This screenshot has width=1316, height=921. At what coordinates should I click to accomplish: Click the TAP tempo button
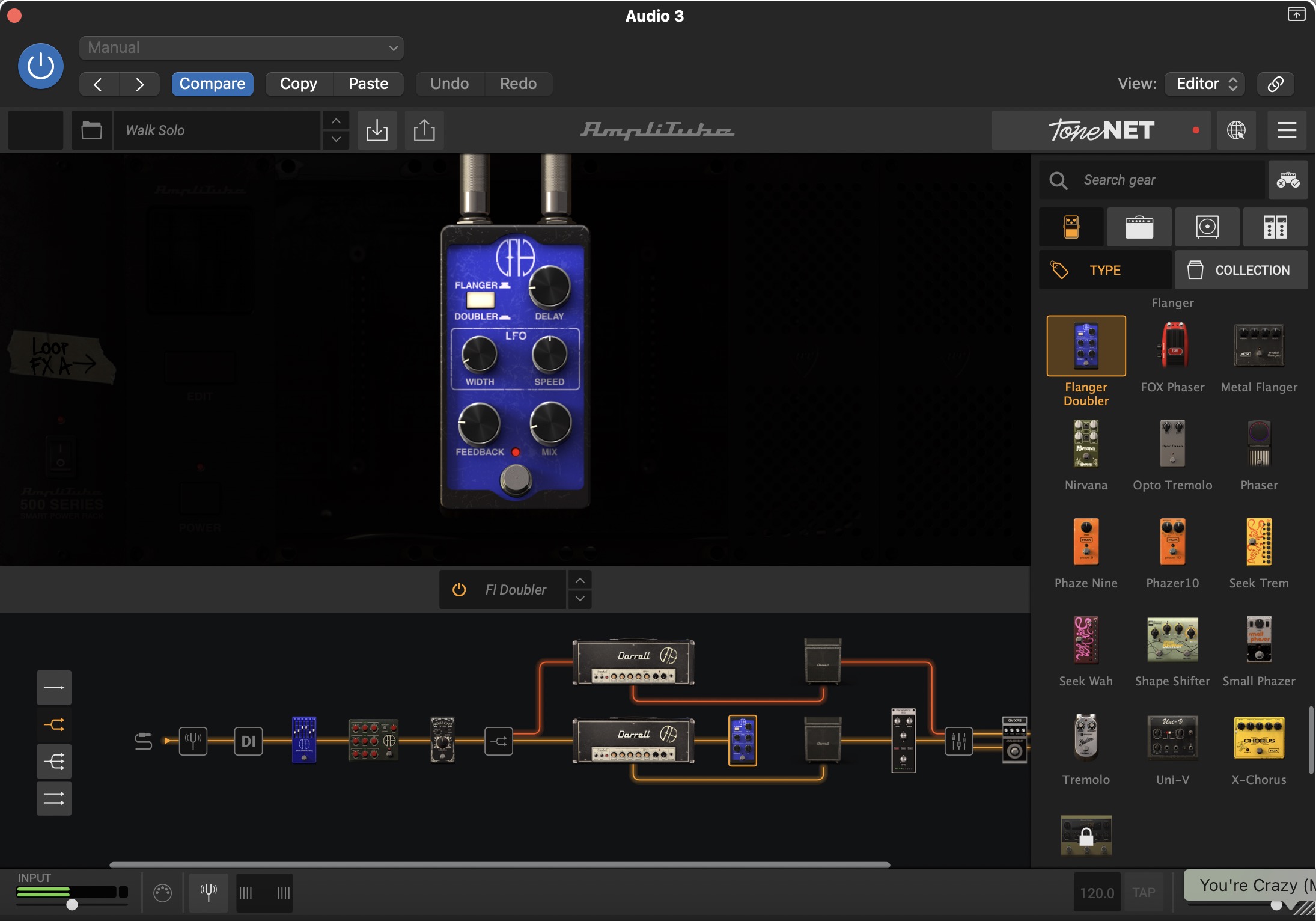click(1144, 893)
